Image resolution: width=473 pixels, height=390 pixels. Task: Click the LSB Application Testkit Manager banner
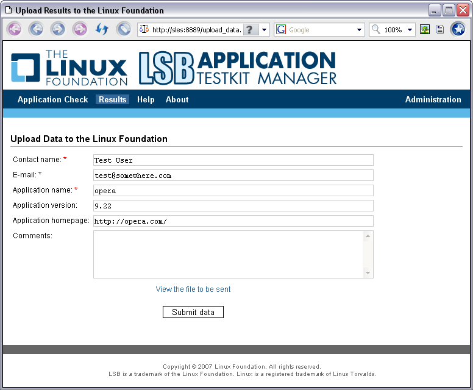[238, 68]
